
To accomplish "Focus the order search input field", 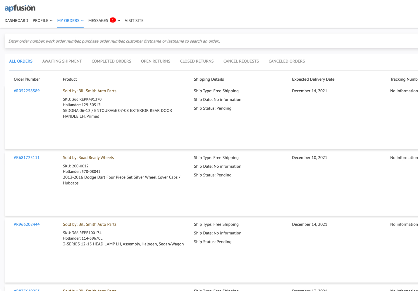I will point(211,41).
